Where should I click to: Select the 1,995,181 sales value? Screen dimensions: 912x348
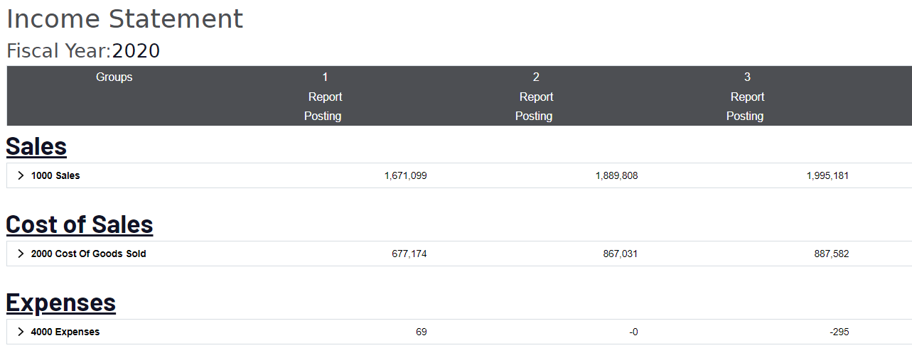click(x=827, y=175)
